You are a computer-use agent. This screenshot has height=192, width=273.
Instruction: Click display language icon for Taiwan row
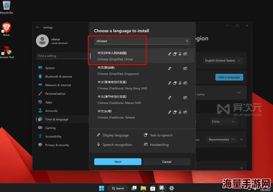[x=170, y=112]
